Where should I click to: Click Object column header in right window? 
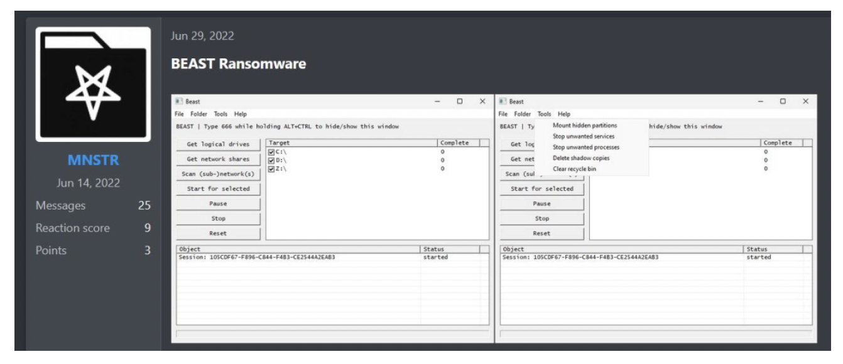pyautogui.click(x=622, y=249)
